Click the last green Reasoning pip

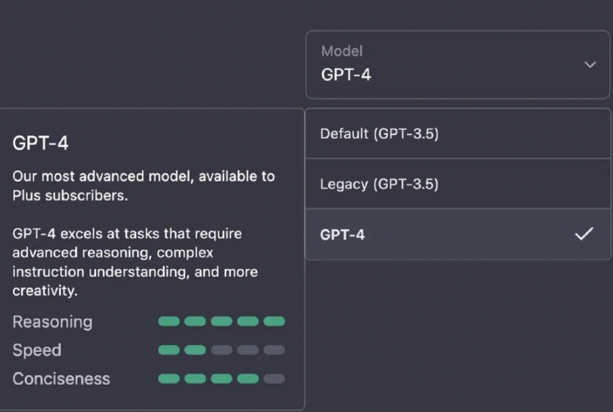tap(274, 322)
